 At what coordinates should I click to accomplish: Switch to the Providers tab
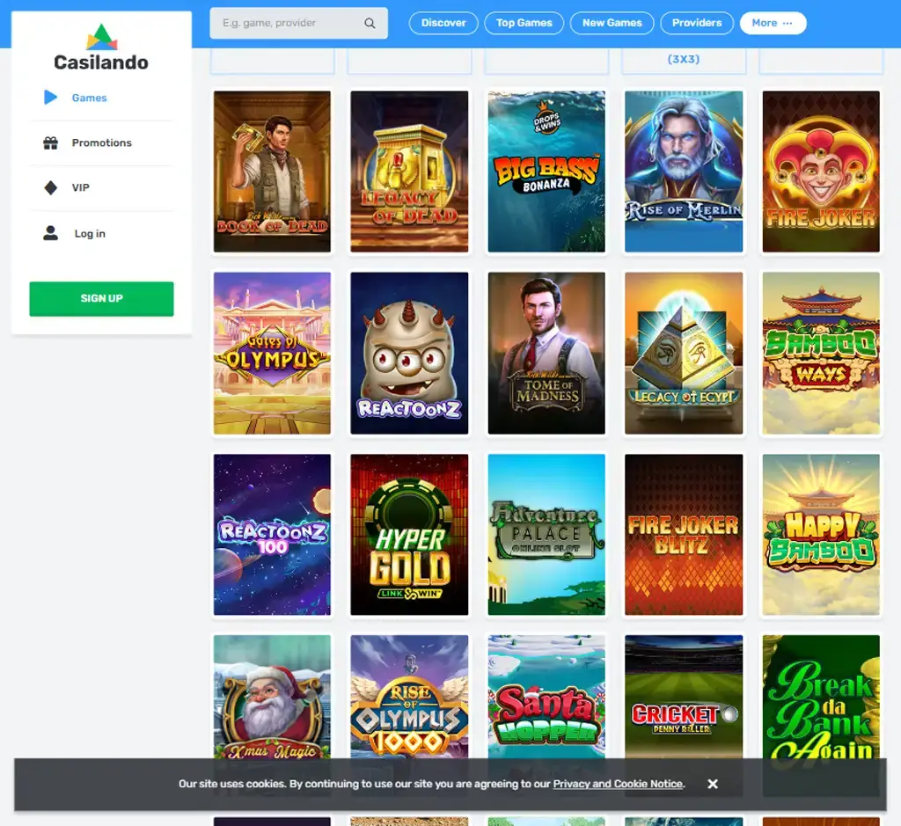pyautogui.click(x=697, y=23)
